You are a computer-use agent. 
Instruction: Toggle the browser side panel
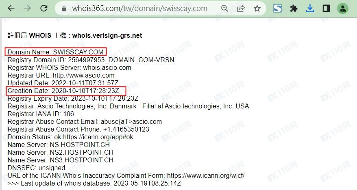[x=326, y=9]
